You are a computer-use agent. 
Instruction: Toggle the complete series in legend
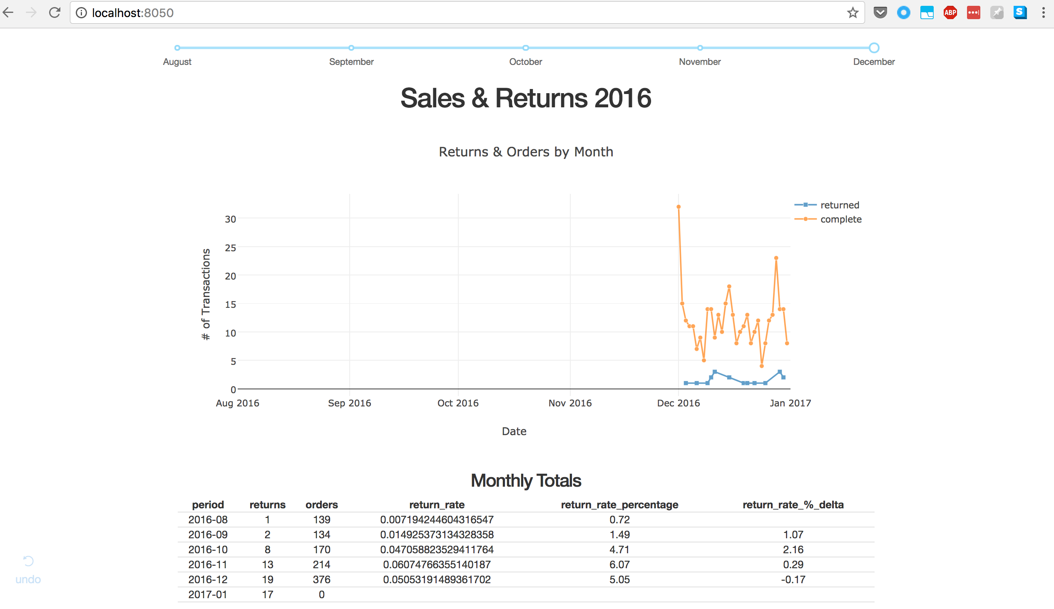[840, 220]
